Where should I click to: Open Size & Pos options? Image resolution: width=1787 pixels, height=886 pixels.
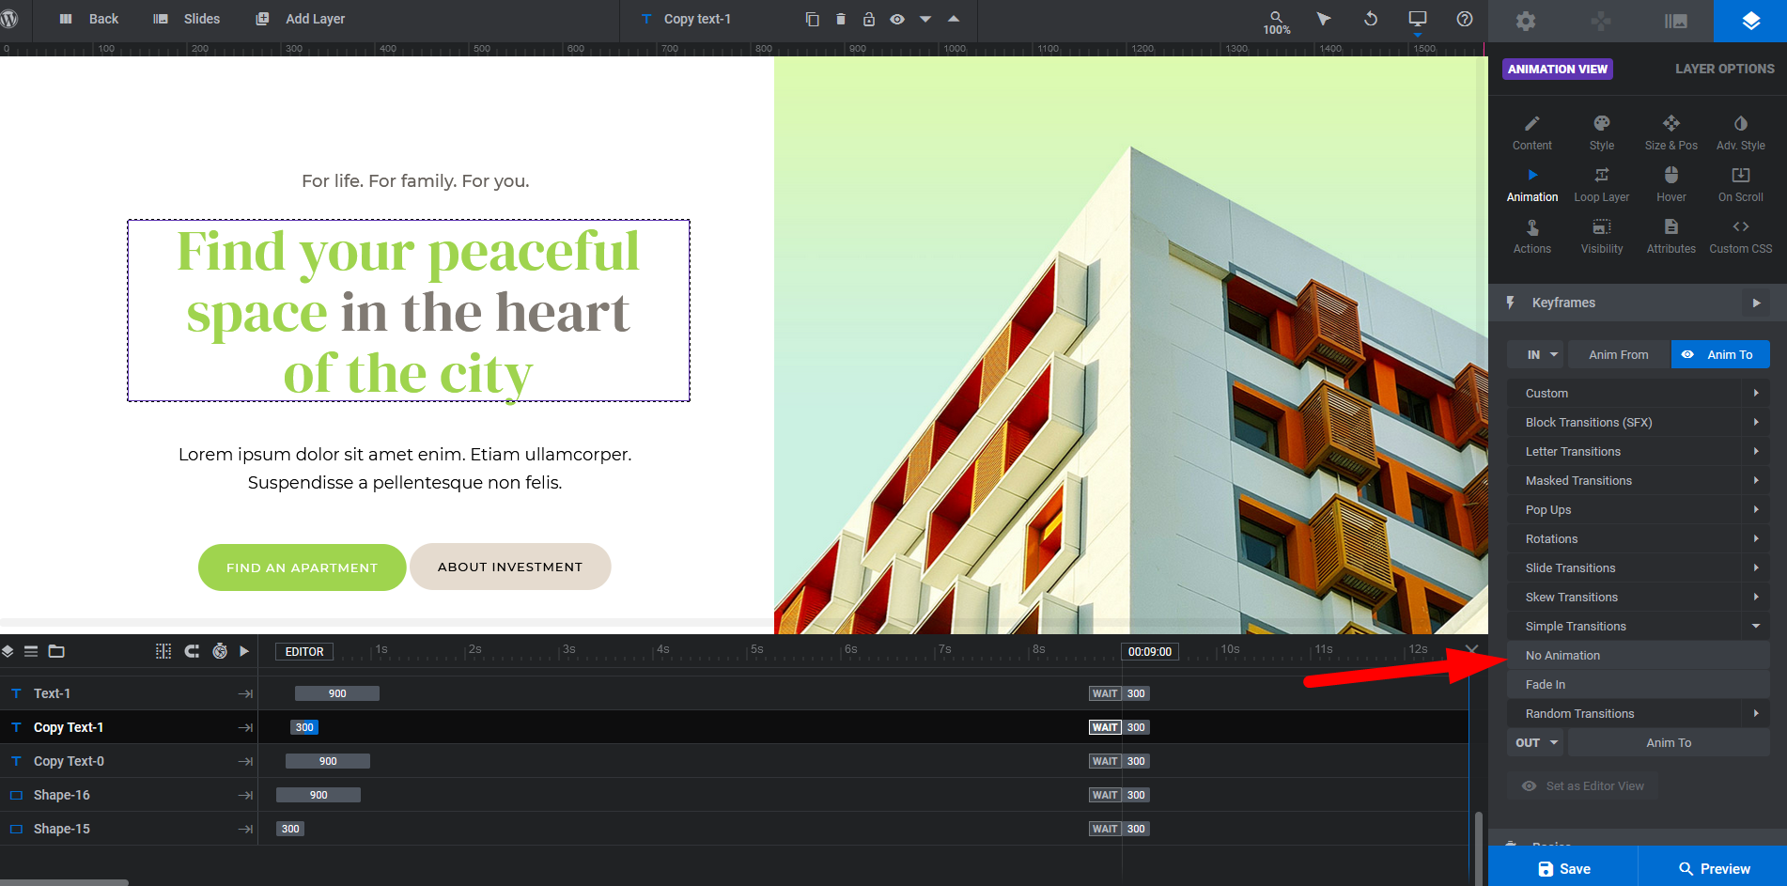click(x=1671, y=133)
